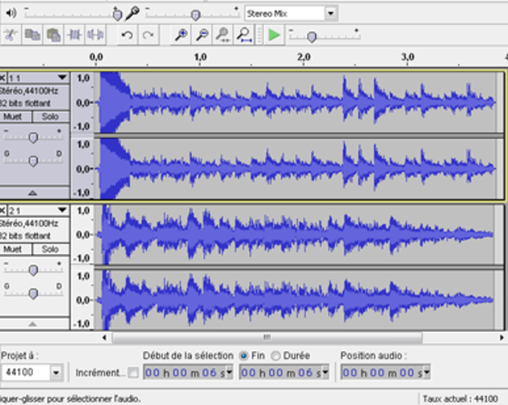Select the Durée radio button

(x=276, y=356)
